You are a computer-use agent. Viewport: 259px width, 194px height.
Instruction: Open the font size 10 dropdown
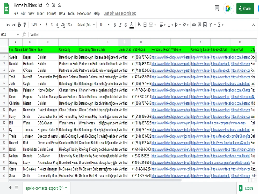click(104, 25)
